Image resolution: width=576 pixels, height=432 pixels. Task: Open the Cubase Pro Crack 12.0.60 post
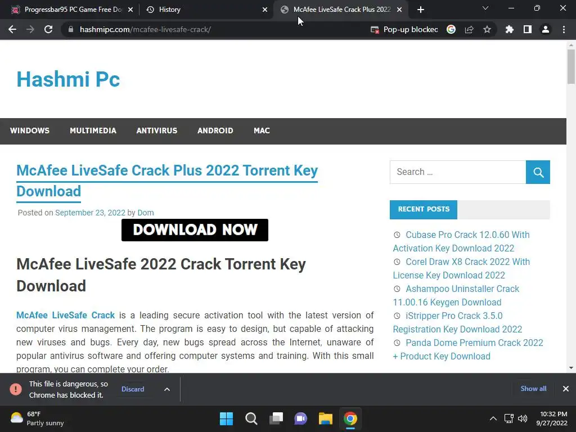coord(461,241)
